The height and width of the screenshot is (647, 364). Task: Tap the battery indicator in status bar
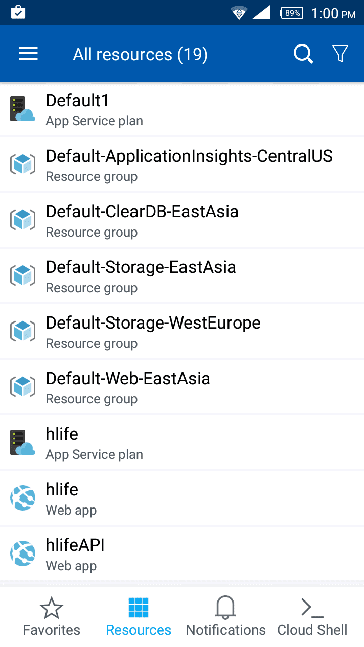click(x=292, y=13)
